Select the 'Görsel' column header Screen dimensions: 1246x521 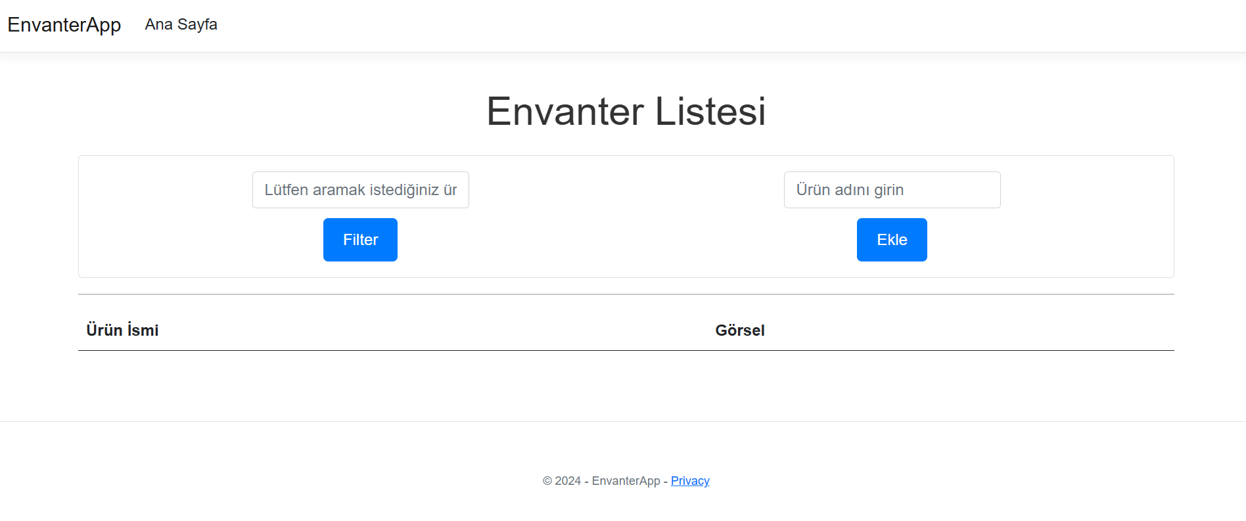coord(740,330)
